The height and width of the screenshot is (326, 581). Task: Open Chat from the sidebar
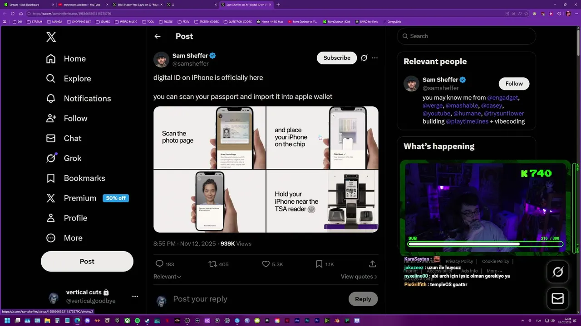[64, 139]
